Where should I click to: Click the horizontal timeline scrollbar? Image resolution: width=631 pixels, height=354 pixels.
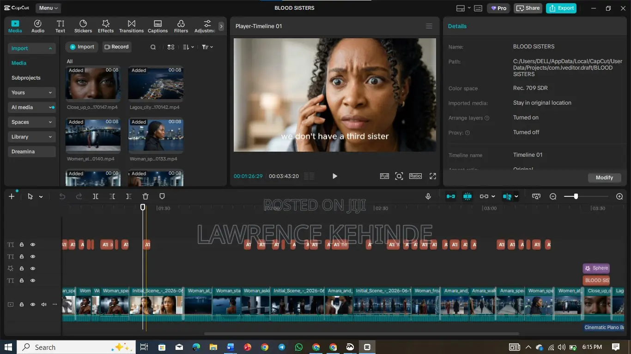click(x=361, y=334)
